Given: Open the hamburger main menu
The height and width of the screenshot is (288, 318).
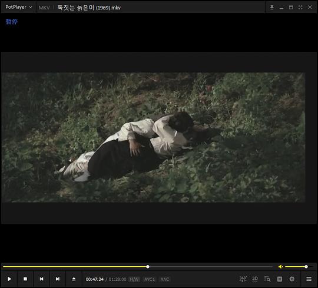Looking at the screenshot, I should [309, 279].
